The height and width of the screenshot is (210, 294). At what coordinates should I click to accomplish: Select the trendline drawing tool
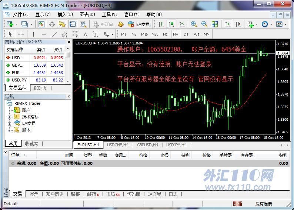[54, 34]
